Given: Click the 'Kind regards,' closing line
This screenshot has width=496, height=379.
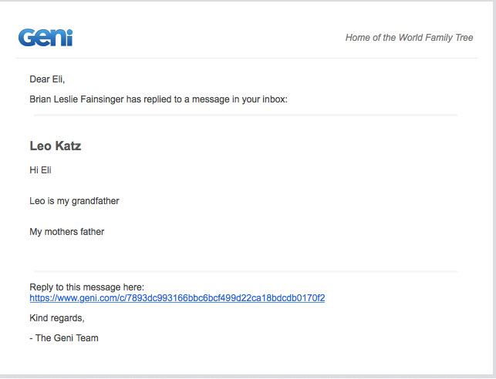Looking at the screenshot, I should pyautogui.click(x=56, y=317).
